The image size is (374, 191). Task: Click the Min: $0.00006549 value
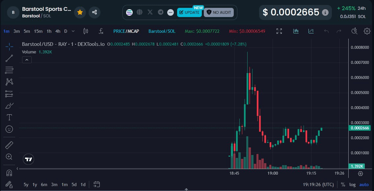[247, 31]
